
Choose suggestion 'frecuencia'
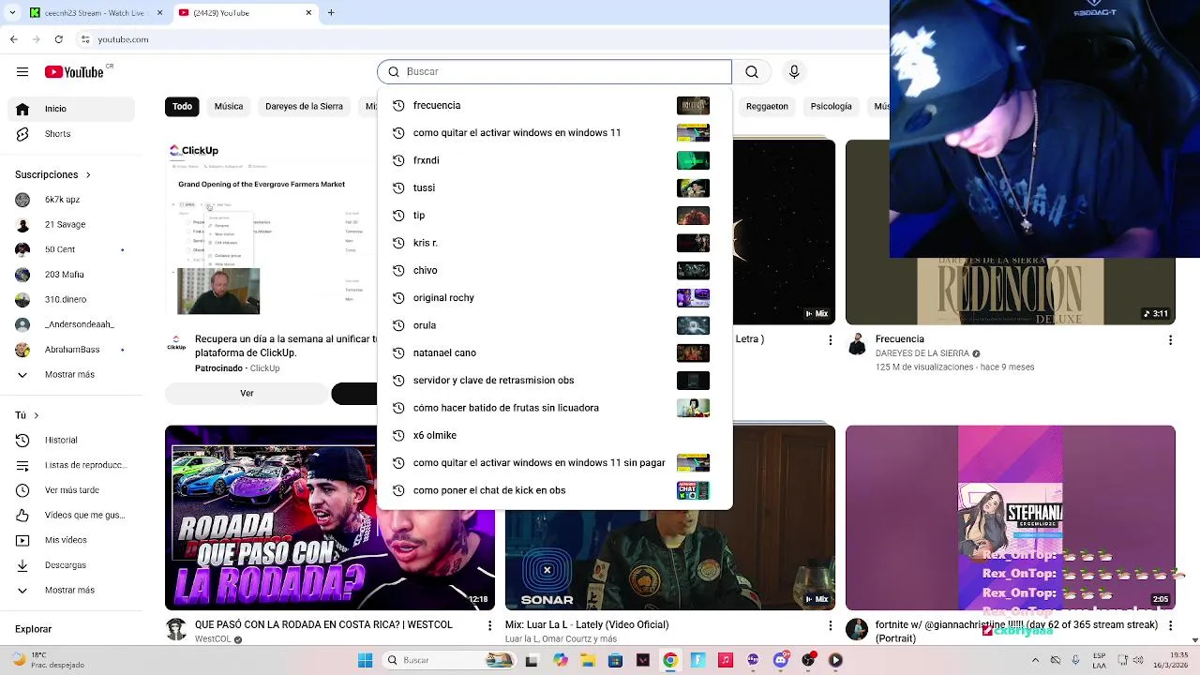554,105
